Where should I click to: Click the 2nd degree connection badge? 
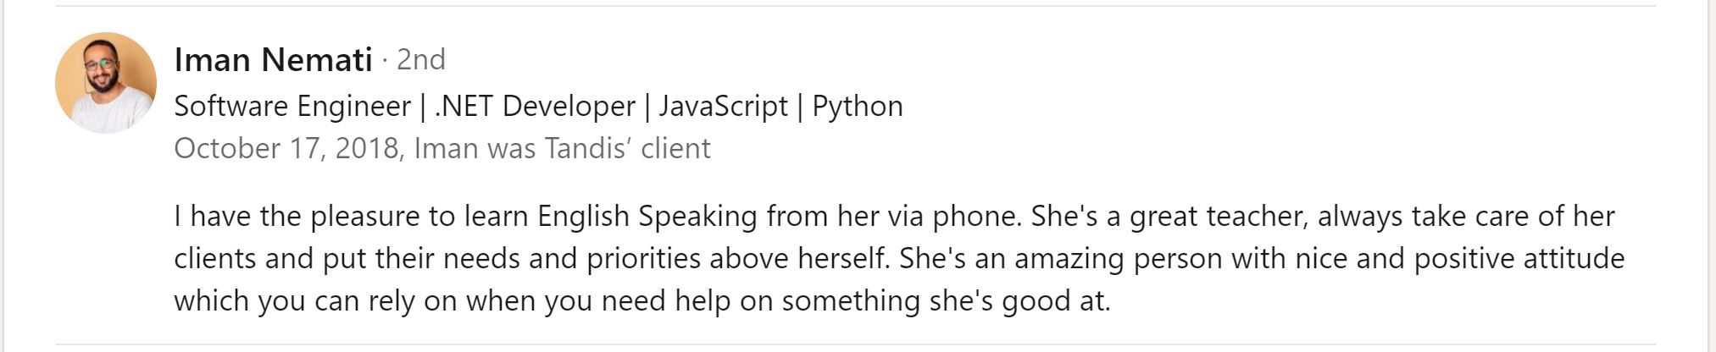420,60
